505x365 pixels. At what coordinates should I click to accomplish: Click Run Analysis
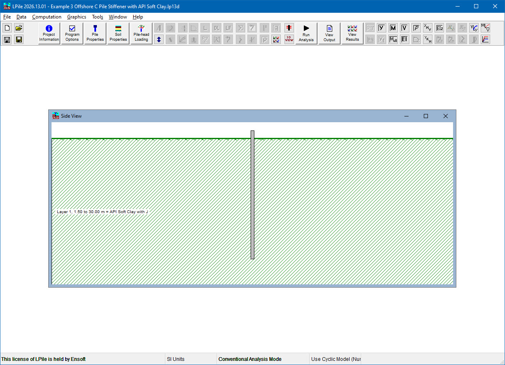coord(306,34)
